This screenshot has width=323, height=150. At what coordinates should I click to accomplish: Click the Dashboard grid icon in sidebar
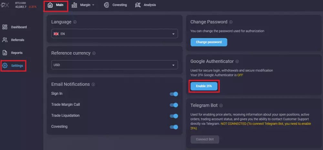5,27
